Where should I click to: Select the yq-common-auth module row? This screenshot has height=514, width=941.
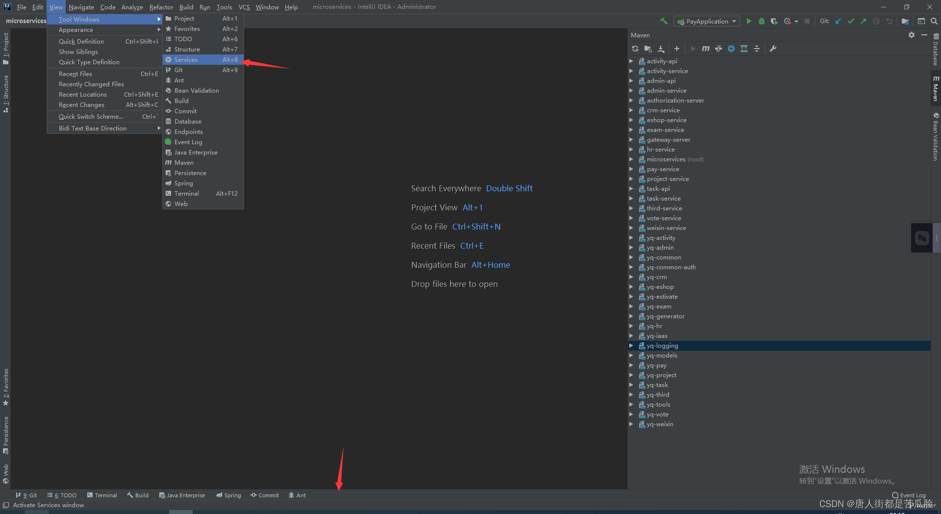coord(779,267)
